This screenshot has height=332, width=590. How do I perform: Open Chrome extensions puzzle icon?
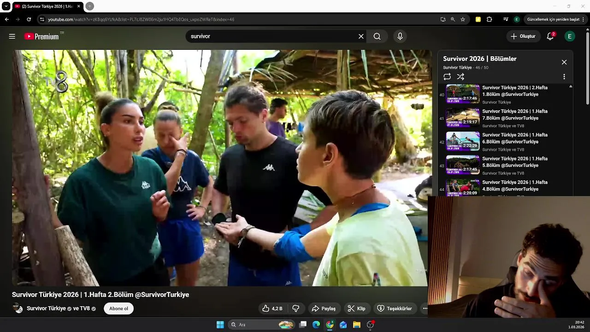[490, 19]
